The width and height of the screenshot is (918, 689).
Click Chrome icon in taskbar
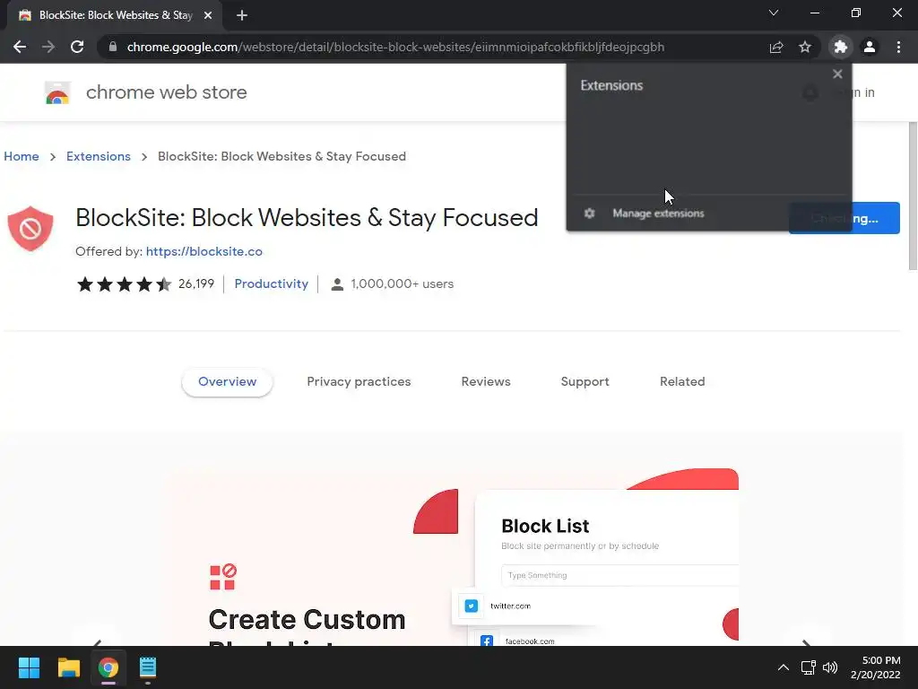pyautogui.click(x=108, y=667)
